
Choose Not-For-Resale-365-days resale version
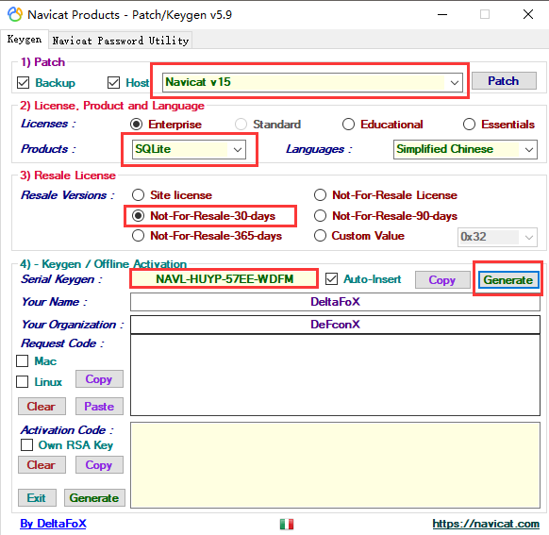[x=138, y=236]
